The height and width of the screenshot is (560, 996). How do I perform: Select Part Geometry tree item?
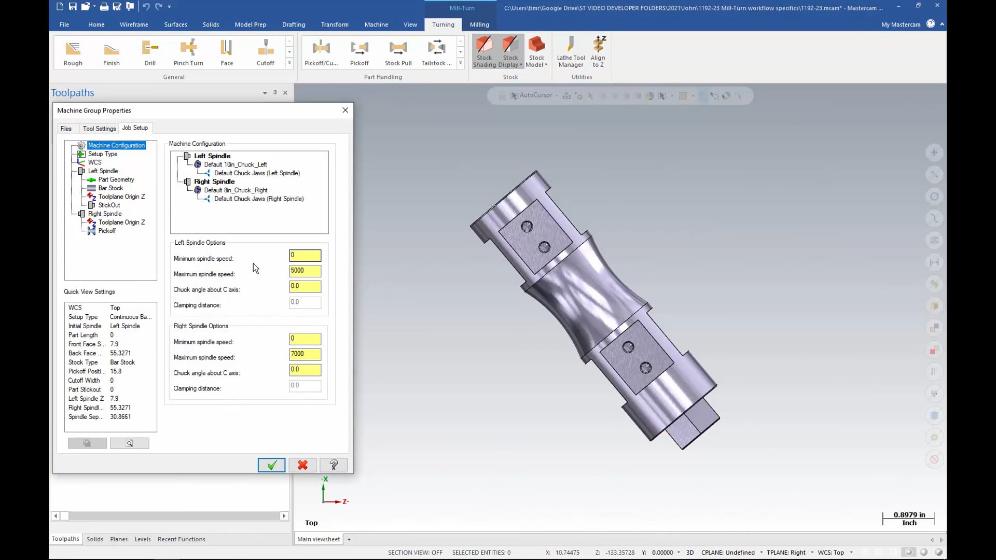point(116,179)
